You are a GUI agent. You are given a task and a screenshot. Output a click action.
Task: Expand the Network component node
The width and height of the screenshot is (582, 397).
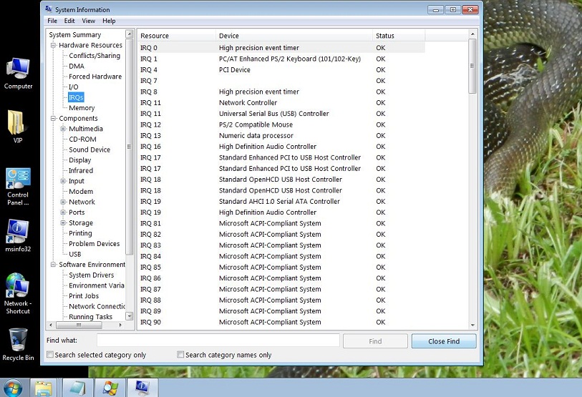pos(63,202)
